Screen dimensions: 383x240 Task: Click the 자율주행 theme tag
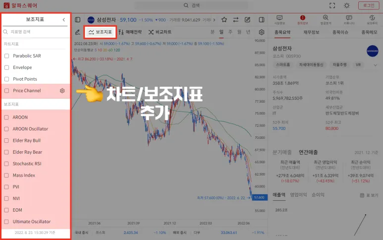(x=339, y=65)
